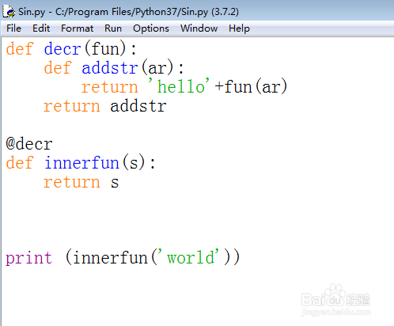The image size is (394, 326).
Task: Open the Options menu
Action: click(151, 28)
